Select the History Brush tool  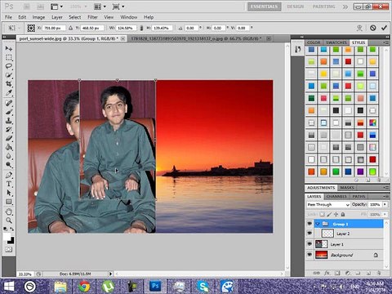click(9, 129)
